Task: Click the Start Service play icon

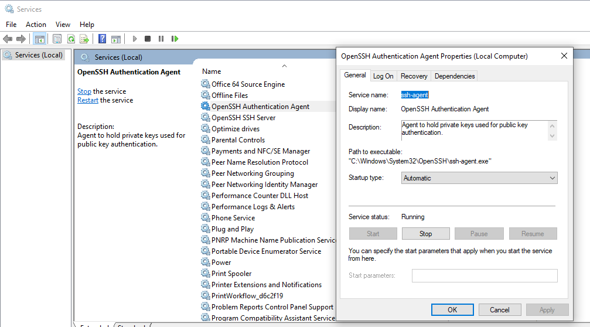Action: click(x=135, y=39)
